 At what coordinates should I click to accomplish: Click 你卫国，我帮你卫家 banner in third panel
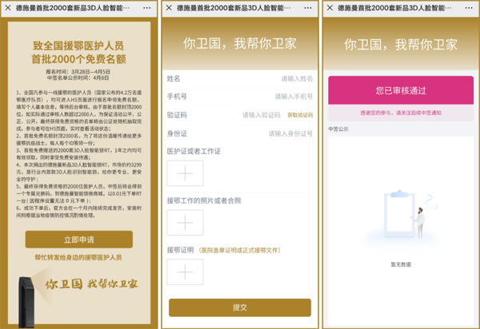point(401,44)
